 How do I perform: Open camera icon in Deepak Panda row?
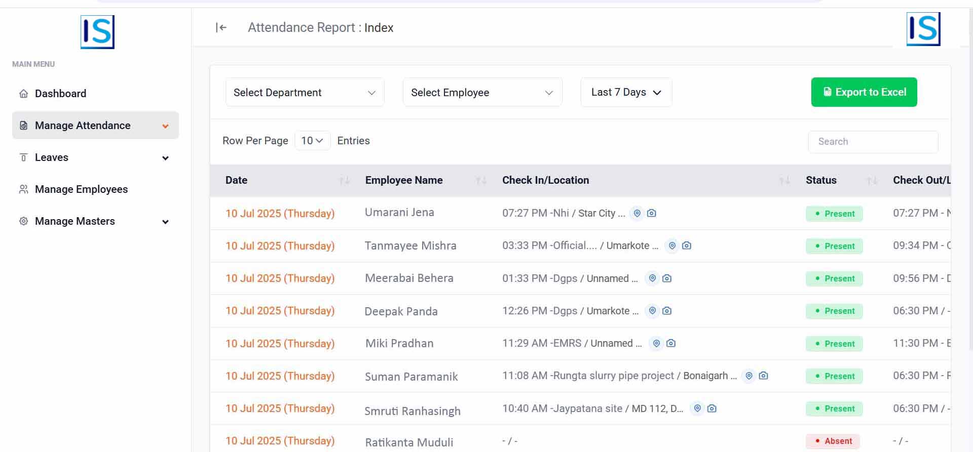point(667,311)
